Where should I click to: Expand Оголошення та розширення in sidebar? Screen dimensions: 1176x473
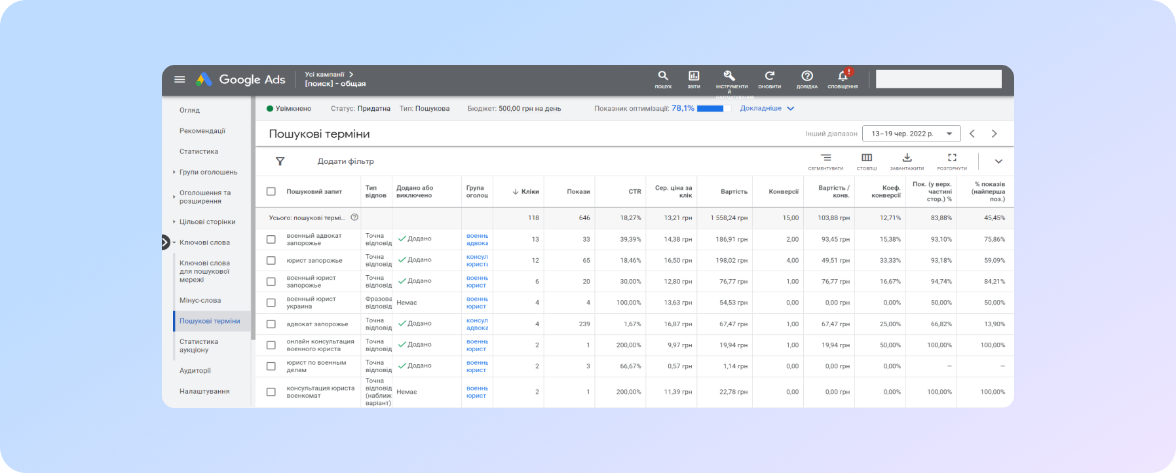click(174, 197)
